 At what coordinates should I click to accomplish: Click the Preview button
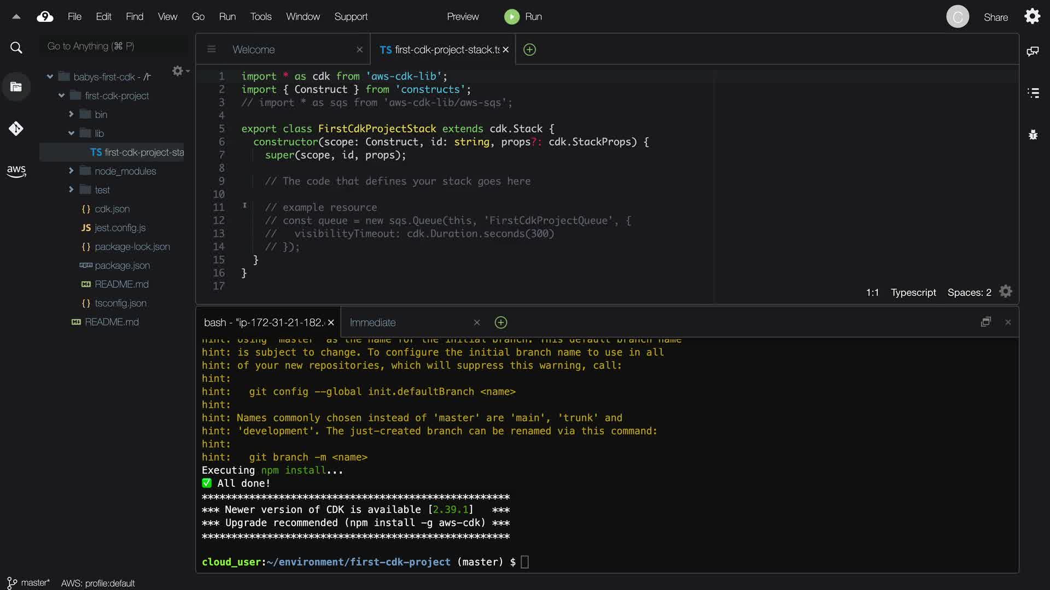pyautogui.click(x=462, y=16)
